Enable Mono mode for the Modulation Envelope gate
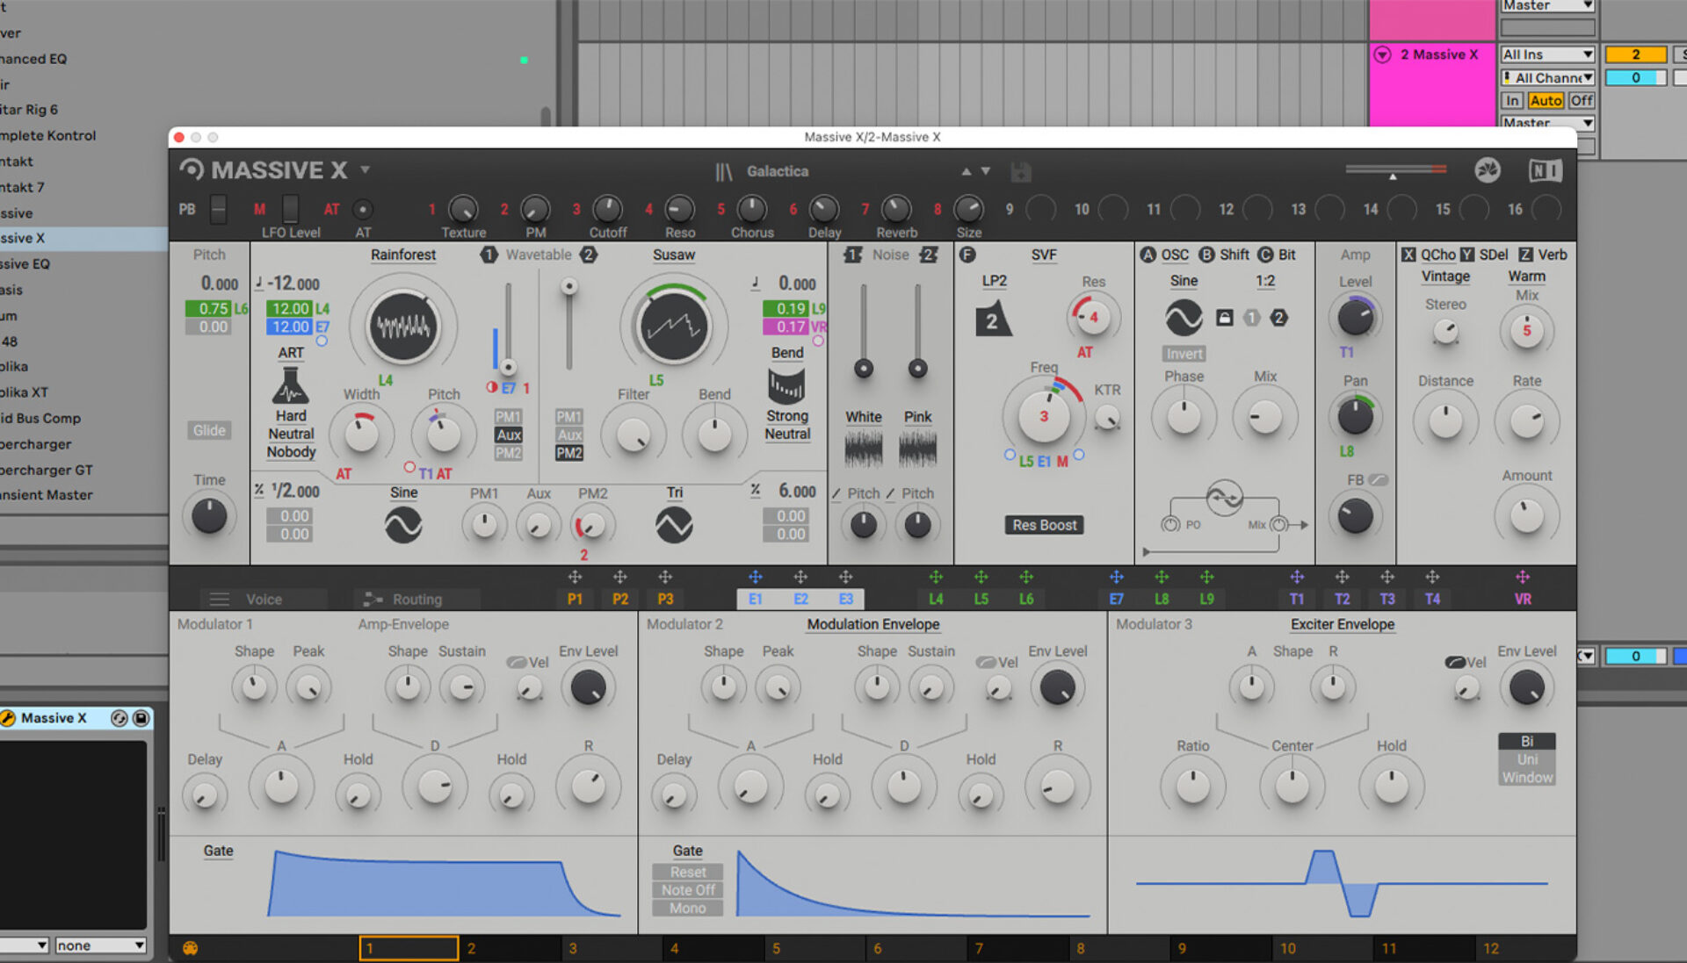Image resolution: width=1687 pixels, height=963 pixels. [x=686, y=909]
